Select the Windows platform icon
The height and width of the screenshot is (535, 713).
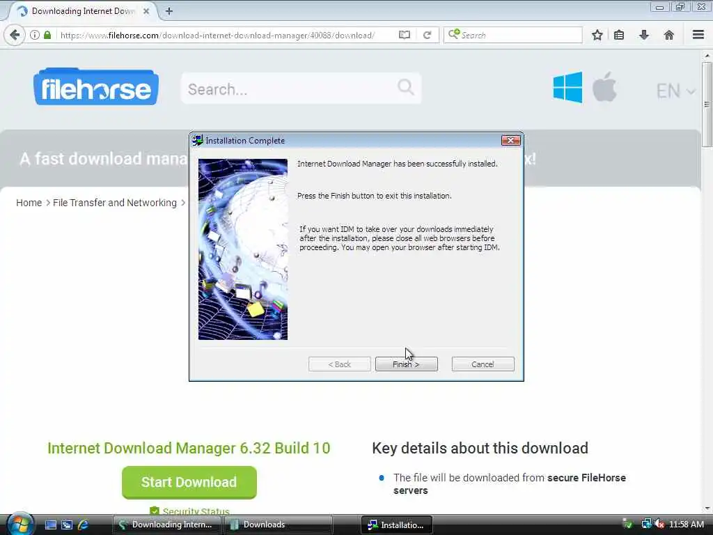click(567, 87)
